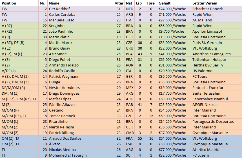Image resolution: width=242 pixels, height=158 pixels.
Task: Click the cell with player Ger Kerkhof
Action: [x=80, y=9]
